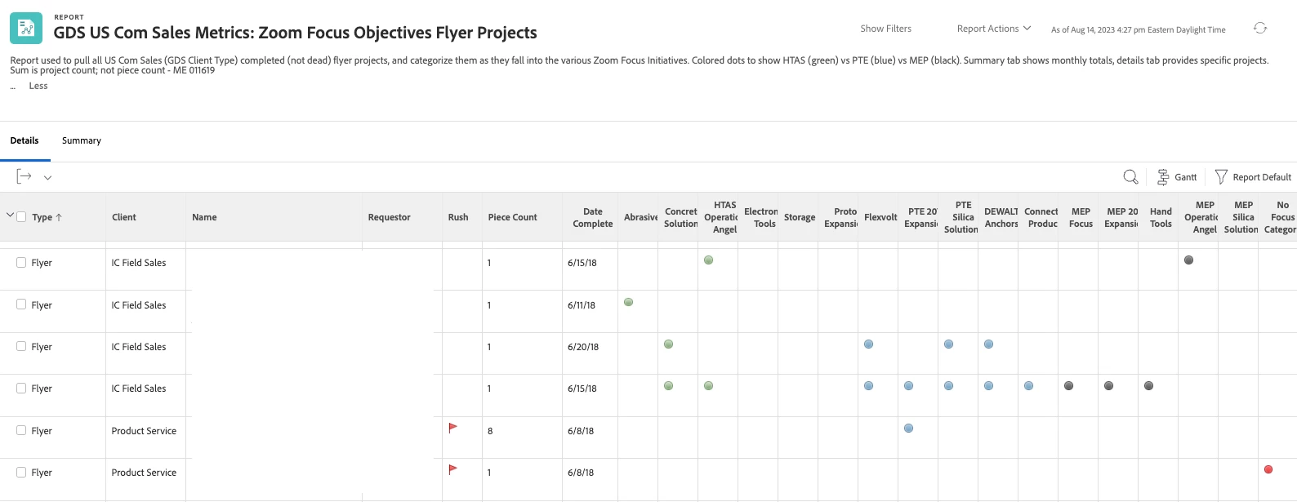Check the Flyer row with the MEP Operation Angel dot
1297x502 pixels.
[x=21, y=262]
